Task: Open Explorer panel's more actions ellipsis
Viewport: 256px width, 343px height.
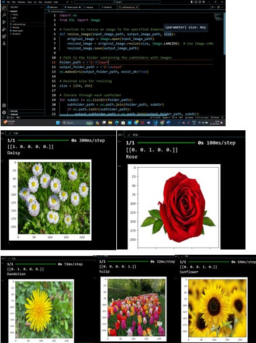Action: (x=41, y=7)
